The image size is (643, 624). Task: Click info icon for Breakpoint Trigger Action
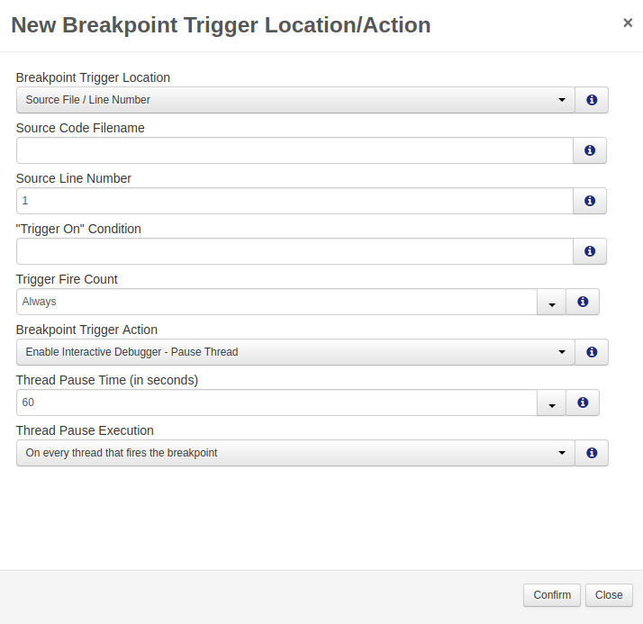tap(592, 352)
